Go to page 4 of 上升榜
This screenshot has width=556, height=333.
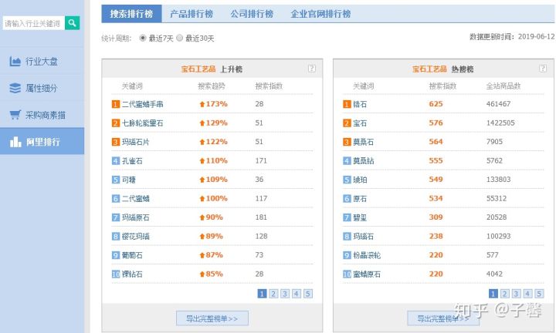point(297,294)
